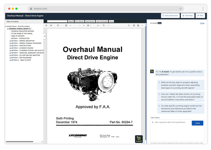Click the find magnifier icon in PDF toolbar

point(129,25)
